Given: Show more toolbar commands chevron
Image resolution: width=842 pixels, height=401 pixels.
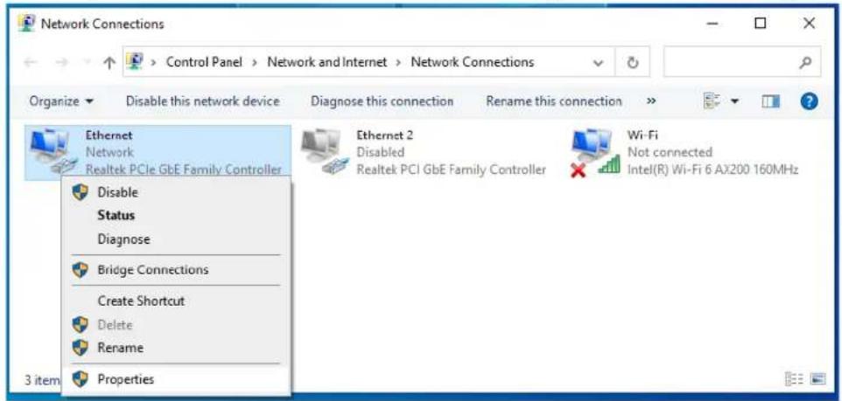Looking at the screenshot, I should (651, 101).
